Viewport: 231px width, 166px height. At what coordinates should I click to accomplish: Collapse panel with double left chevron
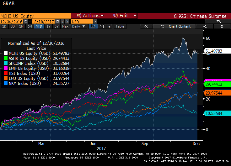pyautogui.click(x=146, y=26)
